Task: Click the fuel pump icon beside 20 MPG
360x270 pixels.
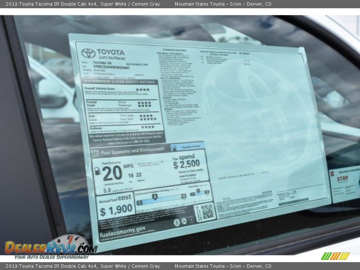Action: tap(97, 171)
